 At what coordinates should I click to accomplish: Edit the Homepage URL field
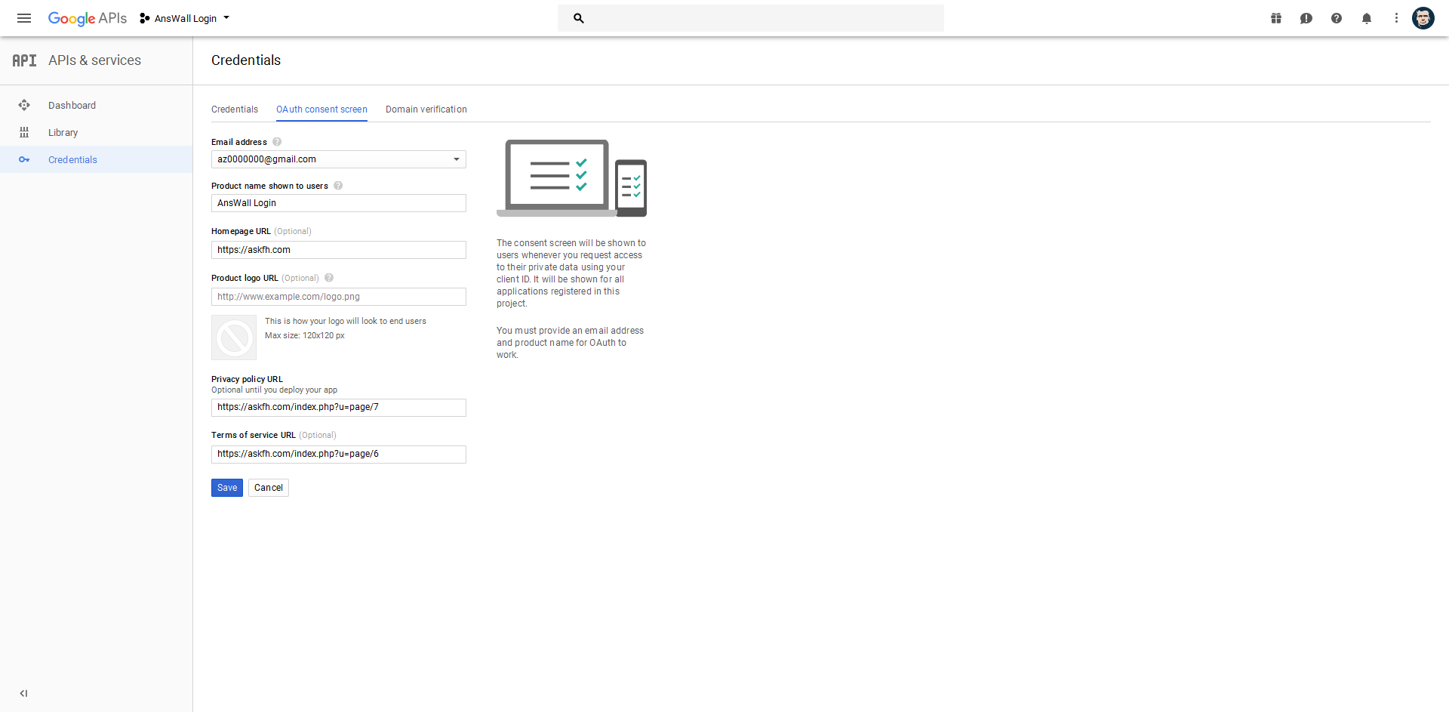[x=339, y=250]
